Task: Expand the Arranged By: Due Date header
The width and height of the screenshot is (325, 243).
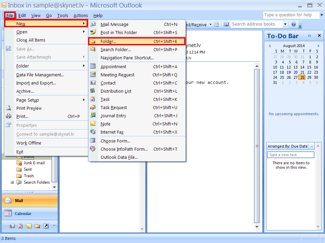Action: tap(287, 146)
